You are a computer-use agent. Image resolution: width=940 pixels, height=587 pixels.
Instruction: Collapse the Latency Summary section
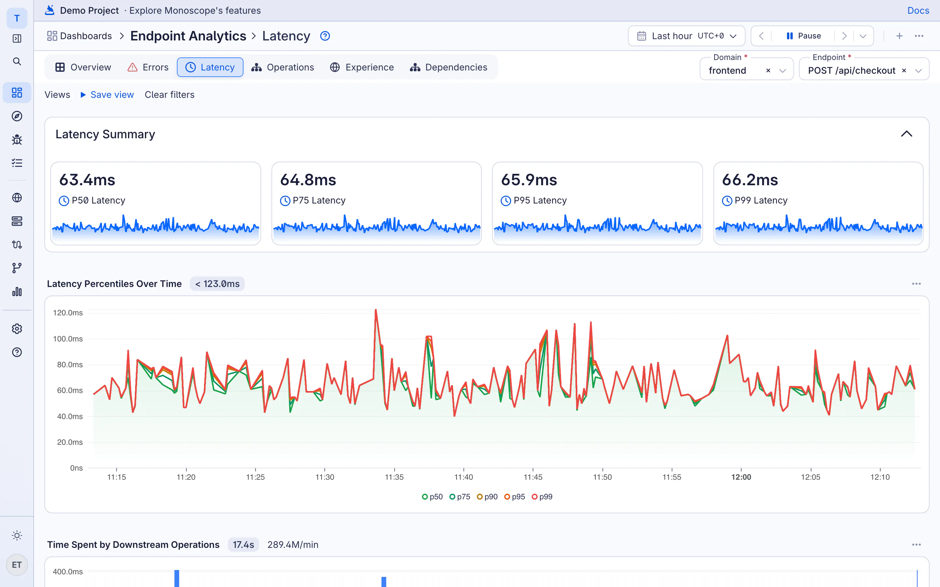(x=906, y=134)
